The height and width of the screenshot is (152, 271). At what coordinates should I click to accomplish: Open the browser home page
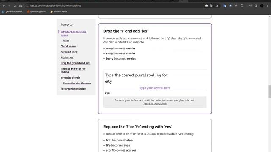coord(21,5)
